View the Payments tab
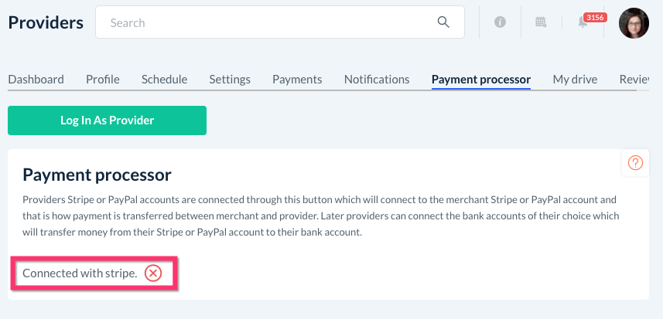The image size is (663, 319). pos(297,80)
